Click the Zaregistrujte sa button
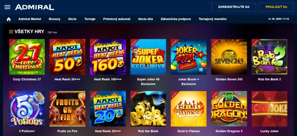The image size is (297, 136). (234, 7)
